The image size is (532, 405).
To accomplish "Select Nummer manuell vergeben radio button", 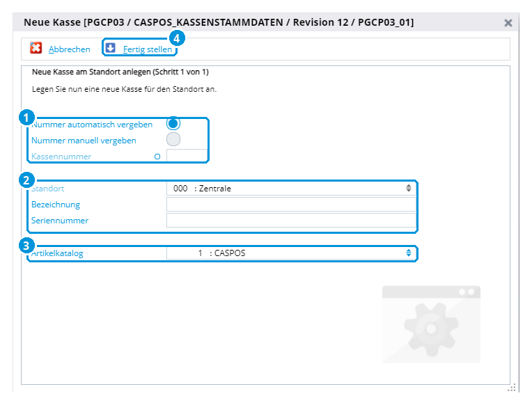I will [x=173, y=139].
